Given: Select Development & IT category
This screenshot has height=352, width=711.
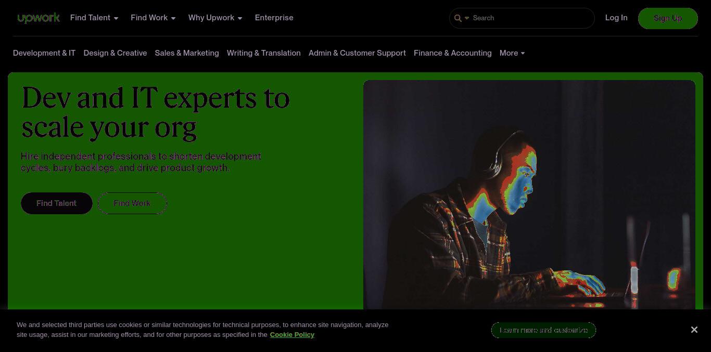Looking at the screenshot, I should pyautogui.click(x=44, y=53).
